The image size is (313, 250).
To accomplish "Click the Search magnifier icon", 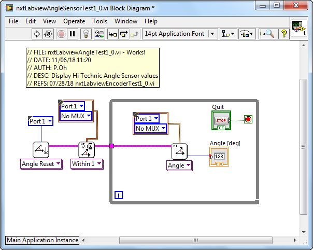I will point(268,34).
